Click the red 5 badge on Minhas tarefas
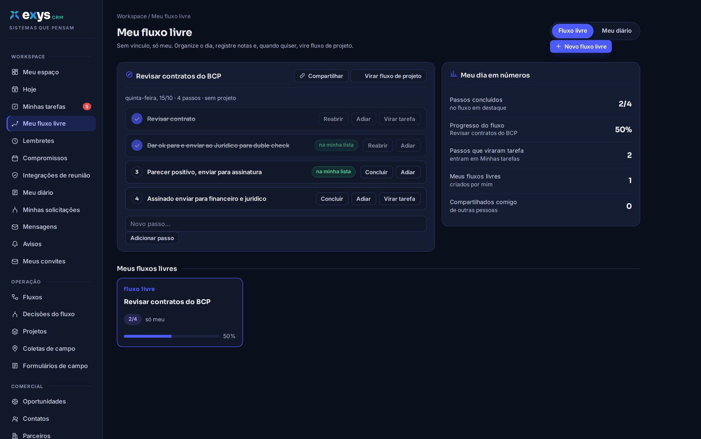 pyautogui.click(x=87, y=107)
